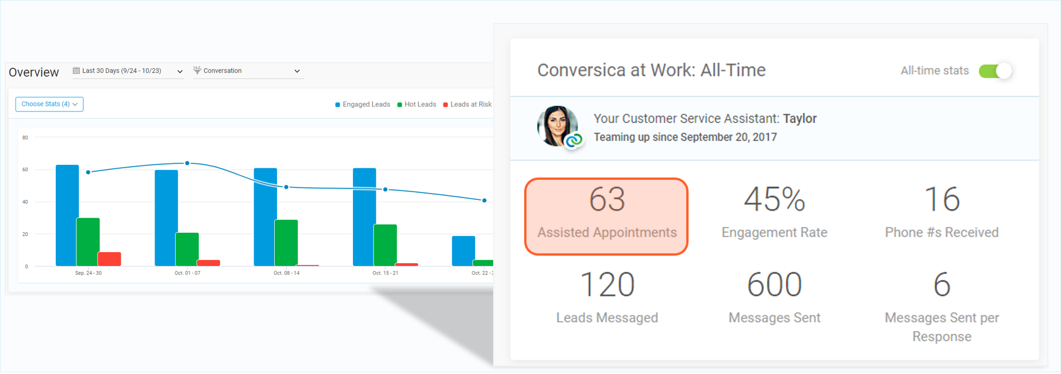Image resolution: width=1061 pixels, height=374 pixels.
Task: Select the 120 Leads Messaged stat
Action: tap(607, 298)
